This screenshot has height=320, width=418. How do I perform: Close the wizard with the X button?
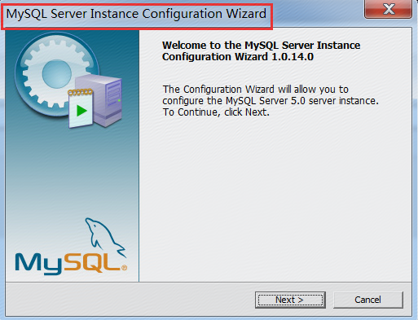point(389,9)
